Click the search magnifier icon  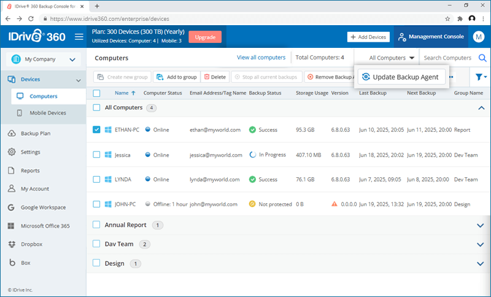pos(482,58)
